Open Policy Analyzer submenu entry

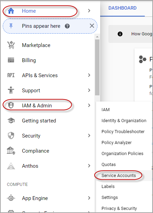coord(116,142)
